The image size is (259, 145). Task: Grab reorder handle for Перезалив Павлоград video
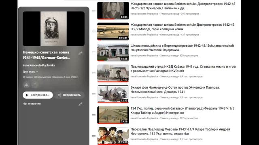[x=93, y=136]
